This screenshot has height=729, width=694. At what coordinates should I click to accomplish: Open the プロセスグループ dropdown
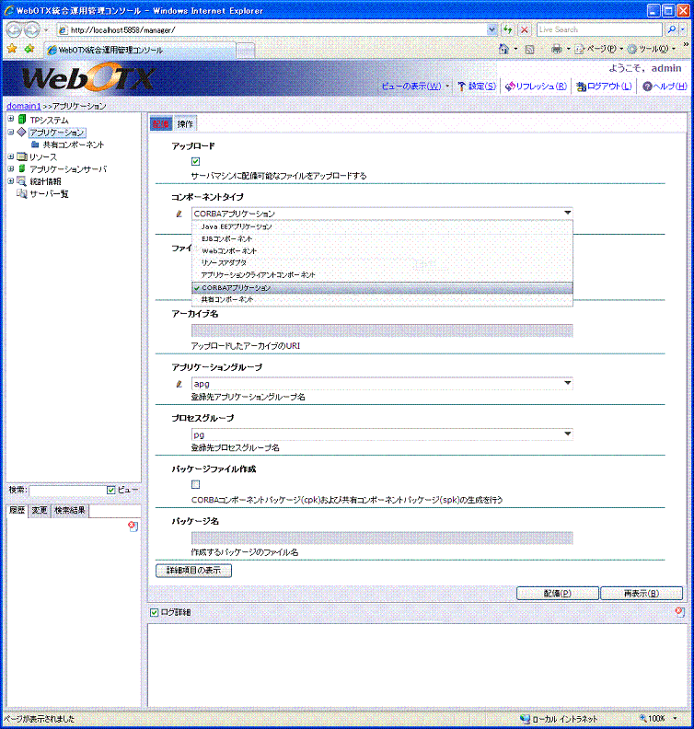(x=567, y=434)
